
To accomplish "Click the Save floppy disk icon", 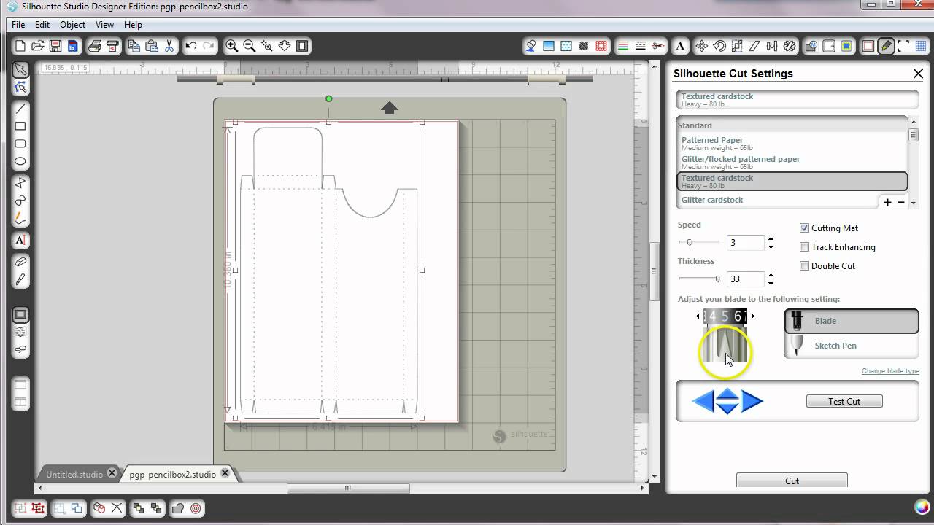I will point(55,46).
